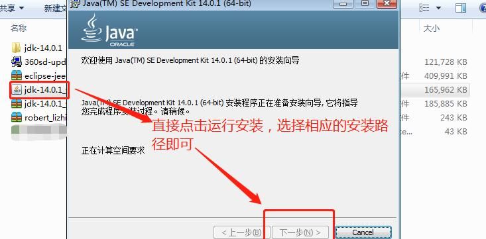Image resolution: width=486 pixels, height=239 pixels.
Task: Click the 121,728 KB size cell
Action: [x=446, y=62]
